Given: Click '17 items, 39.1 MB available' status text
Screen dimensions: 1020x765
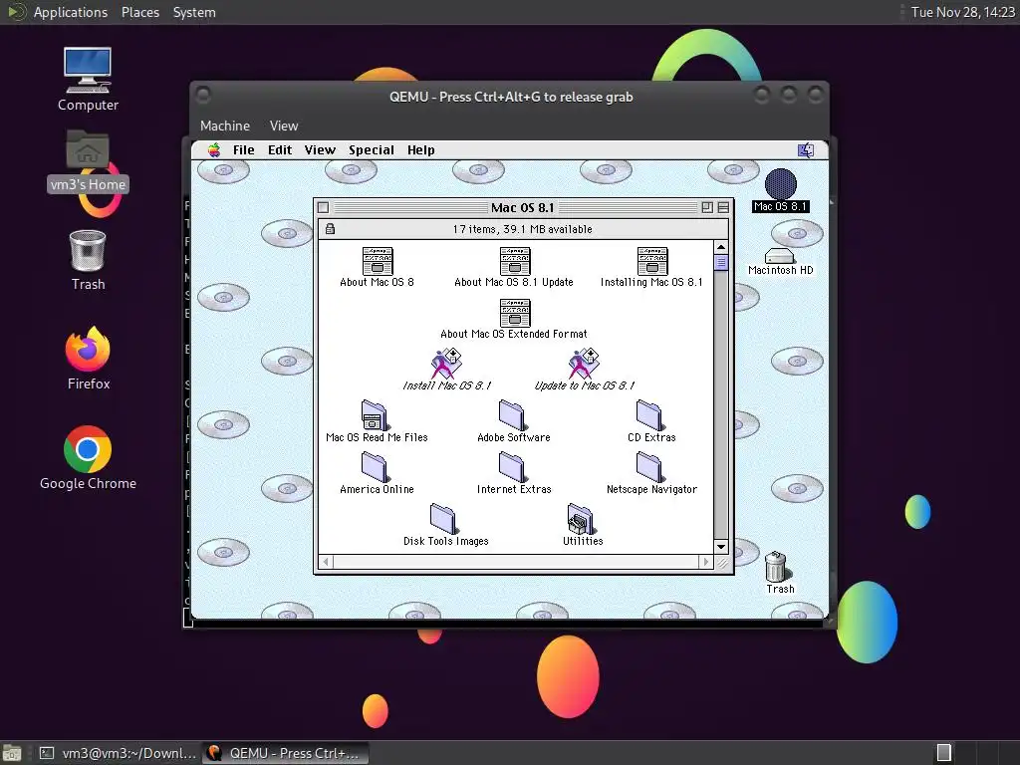Looking at the screenshot, I should pyautogui.click(x=522, y=229).
